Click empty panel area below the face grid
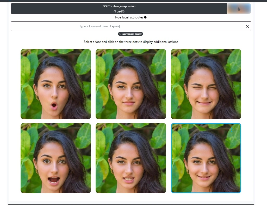Image resolution: width=267 pixels, height=207 pixels. (131, 197)
